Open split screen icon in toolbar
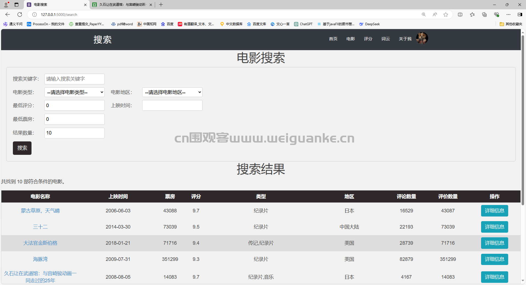The height and width of the screenshot is (285, 526). click(x=460, y=15)
